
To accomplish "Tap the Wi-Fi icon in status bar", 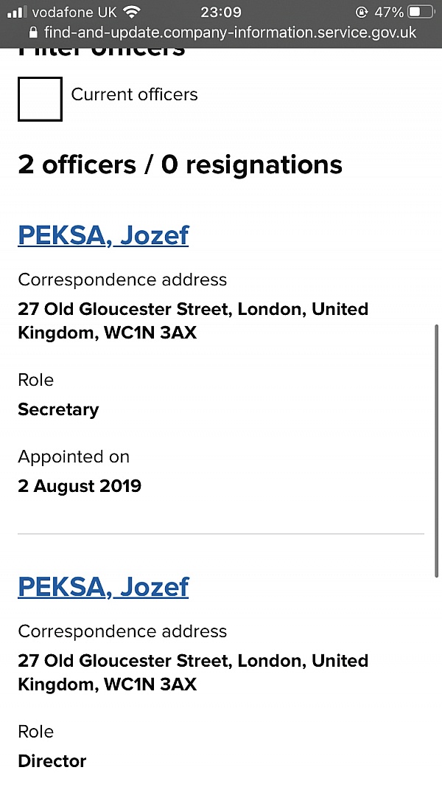I will point(132,13).
